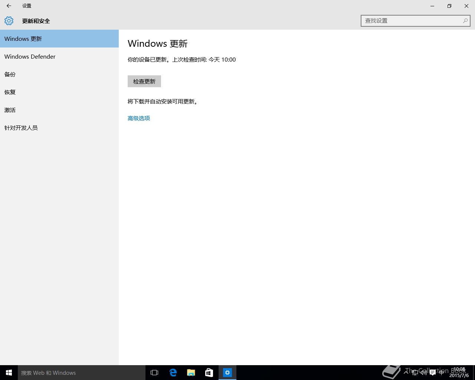Open Windows Defender settings section
Screen dimensions: 475x380
[x=59, y=56]
